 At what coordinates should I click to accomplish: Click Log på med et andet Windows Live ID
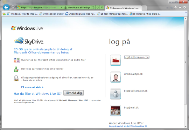pos(128,126)
